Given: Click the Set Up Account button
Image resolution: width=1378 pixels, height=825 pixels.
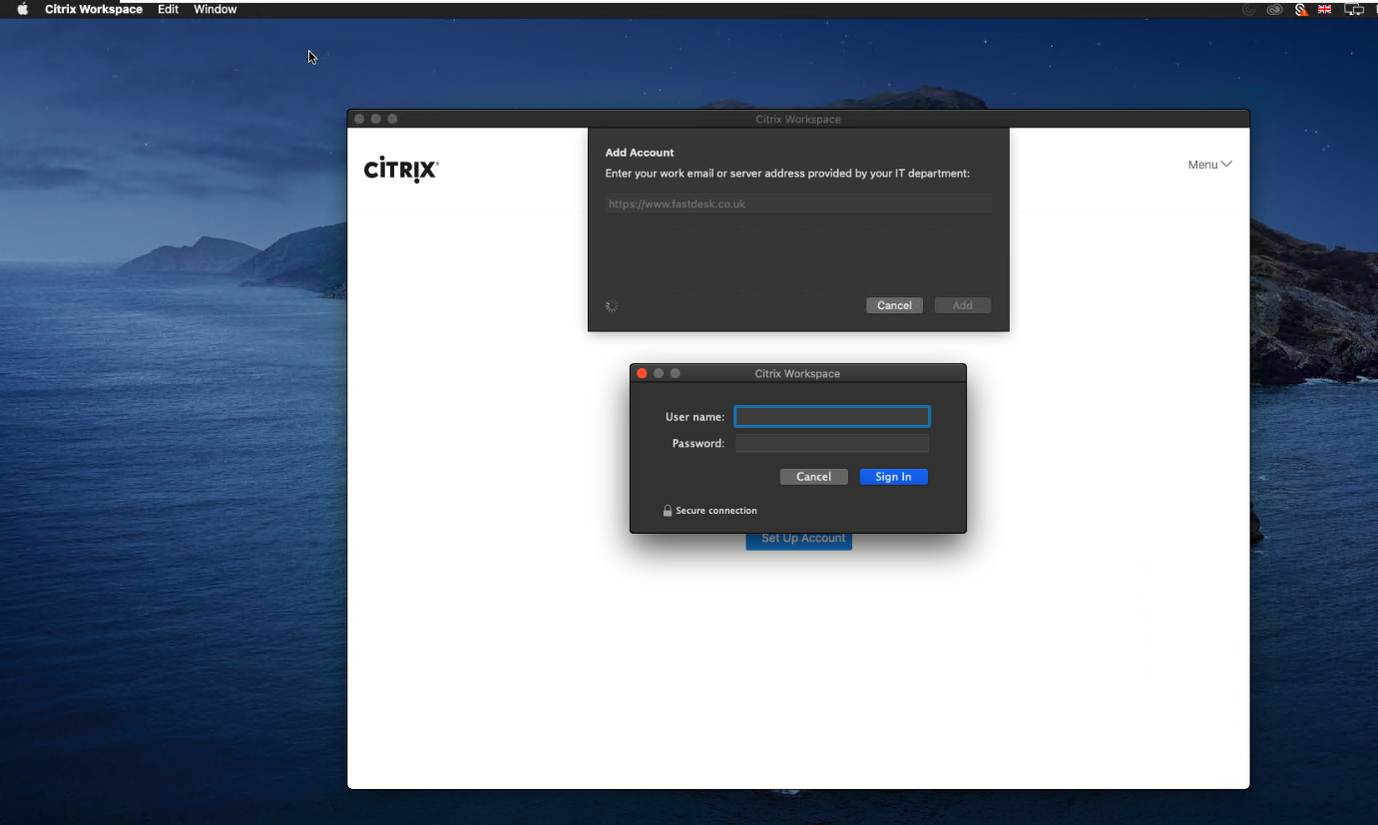Looking at the screenshot, I should coord(799,540).
